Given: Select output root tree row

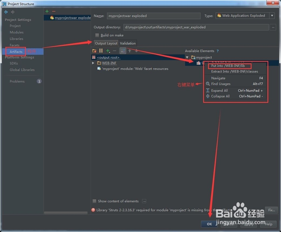Looking at the screenshot, I should pos(138,57).
